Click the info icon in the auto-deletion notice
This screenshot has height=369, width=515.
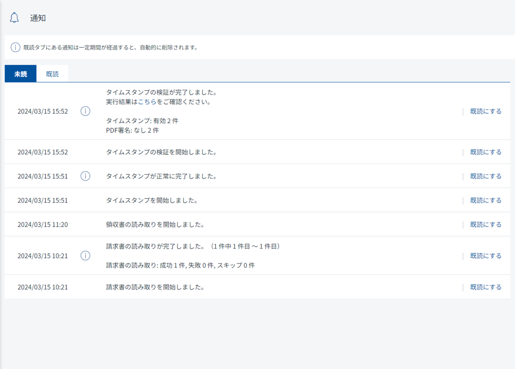point(15,48)
